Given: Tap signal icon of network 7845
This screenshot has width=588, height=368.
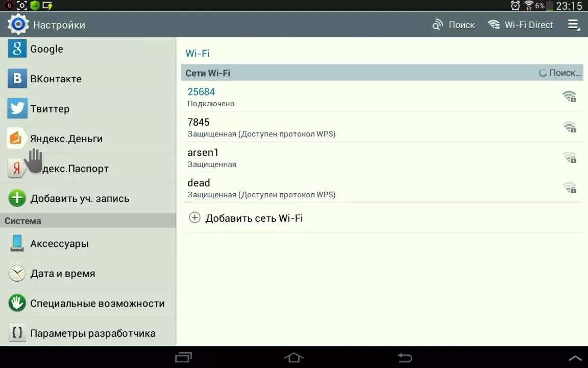Looking at the screenshot, I should (569, 127).
